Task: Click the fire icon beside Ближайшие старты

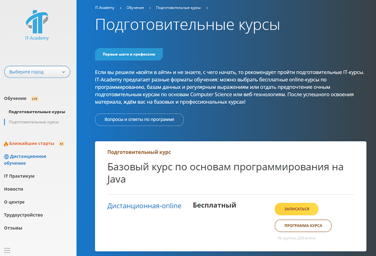Action: click(x=6, y=144)
